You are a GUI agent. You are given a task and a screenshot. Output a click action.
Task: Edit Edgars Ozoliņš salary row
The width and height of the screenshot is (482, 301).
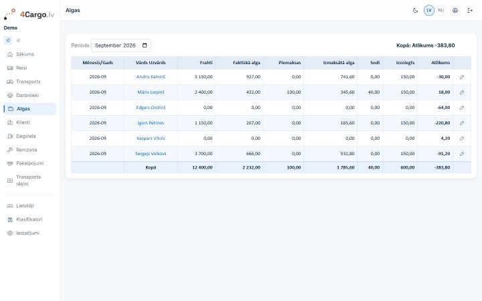click(462, 108)
